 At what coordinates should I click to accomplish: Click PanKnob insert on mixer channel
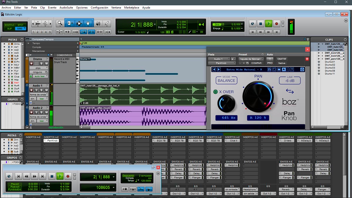(x=51, y=141)
